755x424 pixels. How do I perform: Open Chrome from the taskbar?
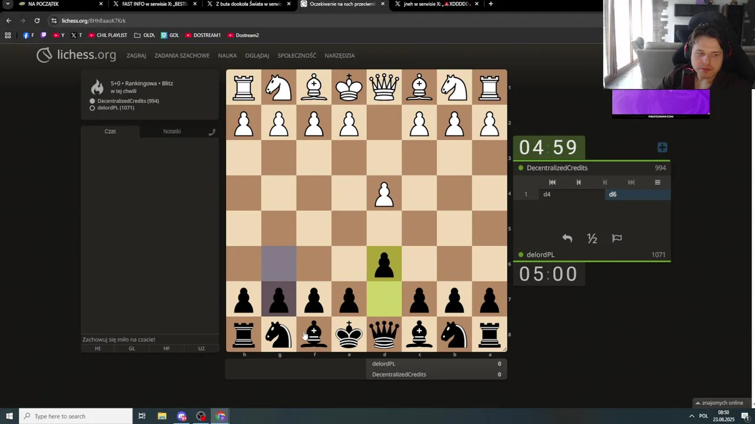coord(221,416)
